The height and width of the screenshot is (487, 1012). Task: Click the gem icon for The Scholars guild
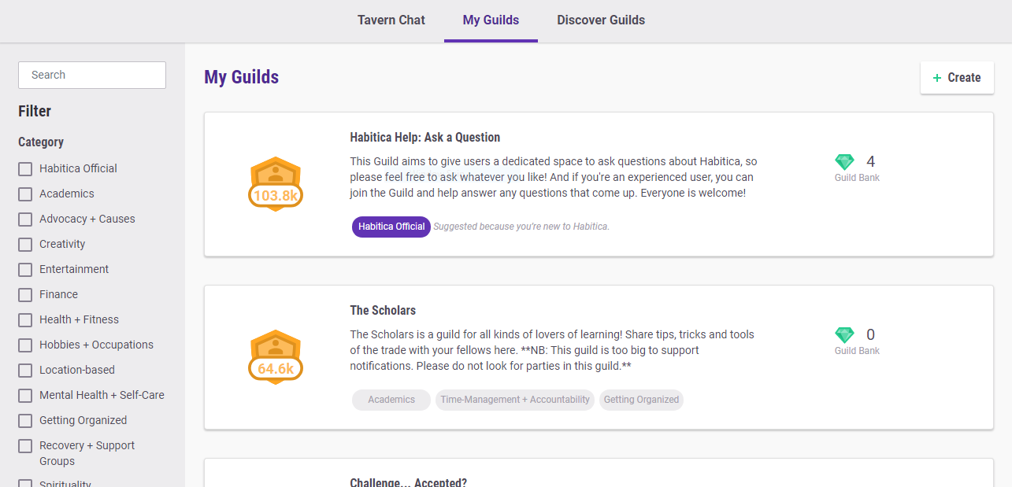(x=844, y=335)
